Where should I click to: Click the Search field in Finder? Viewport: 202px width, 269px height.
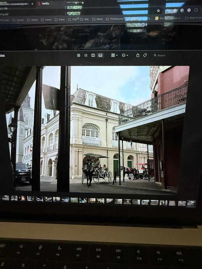(x=162, y=55)
